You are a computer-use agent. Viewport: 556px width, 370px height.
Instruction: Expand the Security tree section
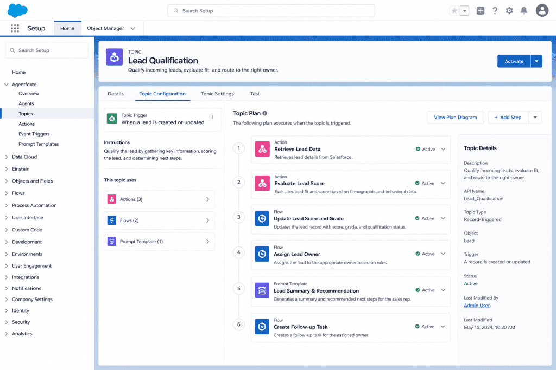[x=7, y=322]
